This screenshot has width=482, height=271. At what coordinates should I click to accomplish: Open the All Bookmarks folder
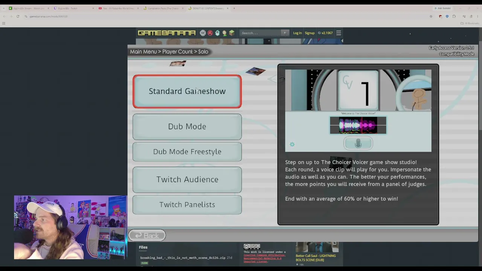click(x=470, y=23)
